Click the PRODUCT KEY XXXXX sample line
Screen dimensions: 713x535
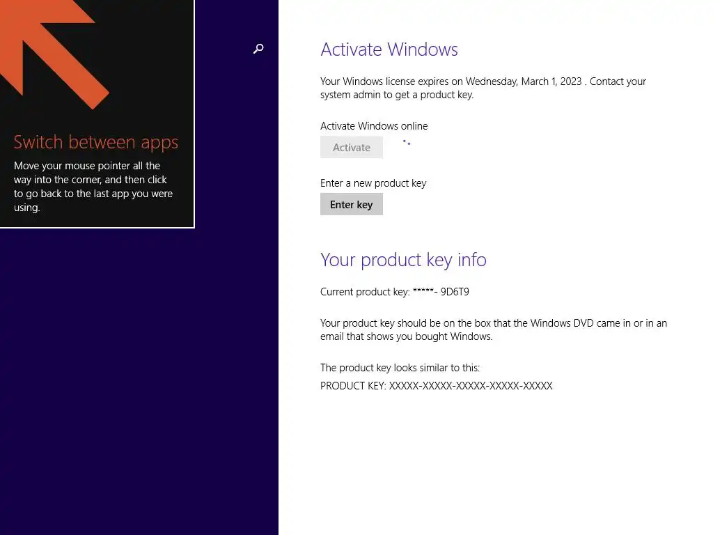pyautogui.click(x=436, y=386)
